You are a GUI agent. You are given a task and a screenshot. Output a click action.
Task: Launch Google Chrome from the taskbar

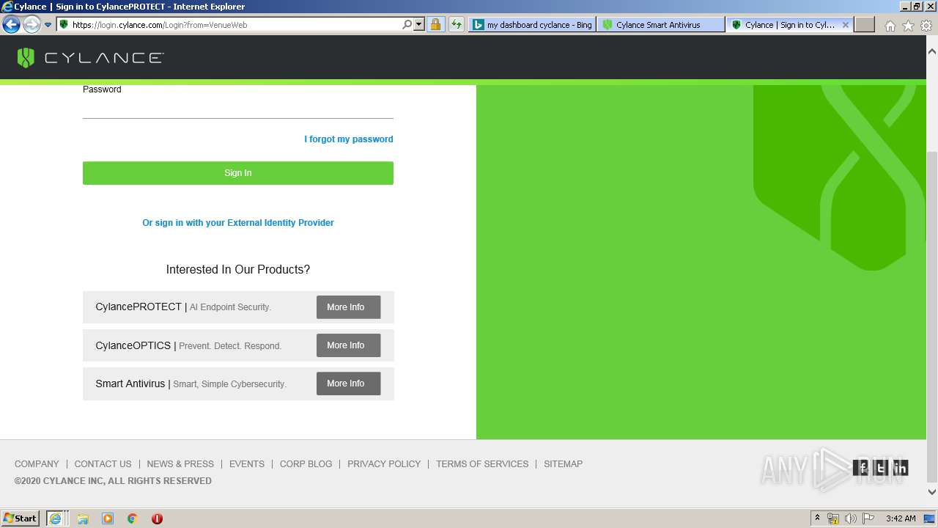click(x=132, y=518)
